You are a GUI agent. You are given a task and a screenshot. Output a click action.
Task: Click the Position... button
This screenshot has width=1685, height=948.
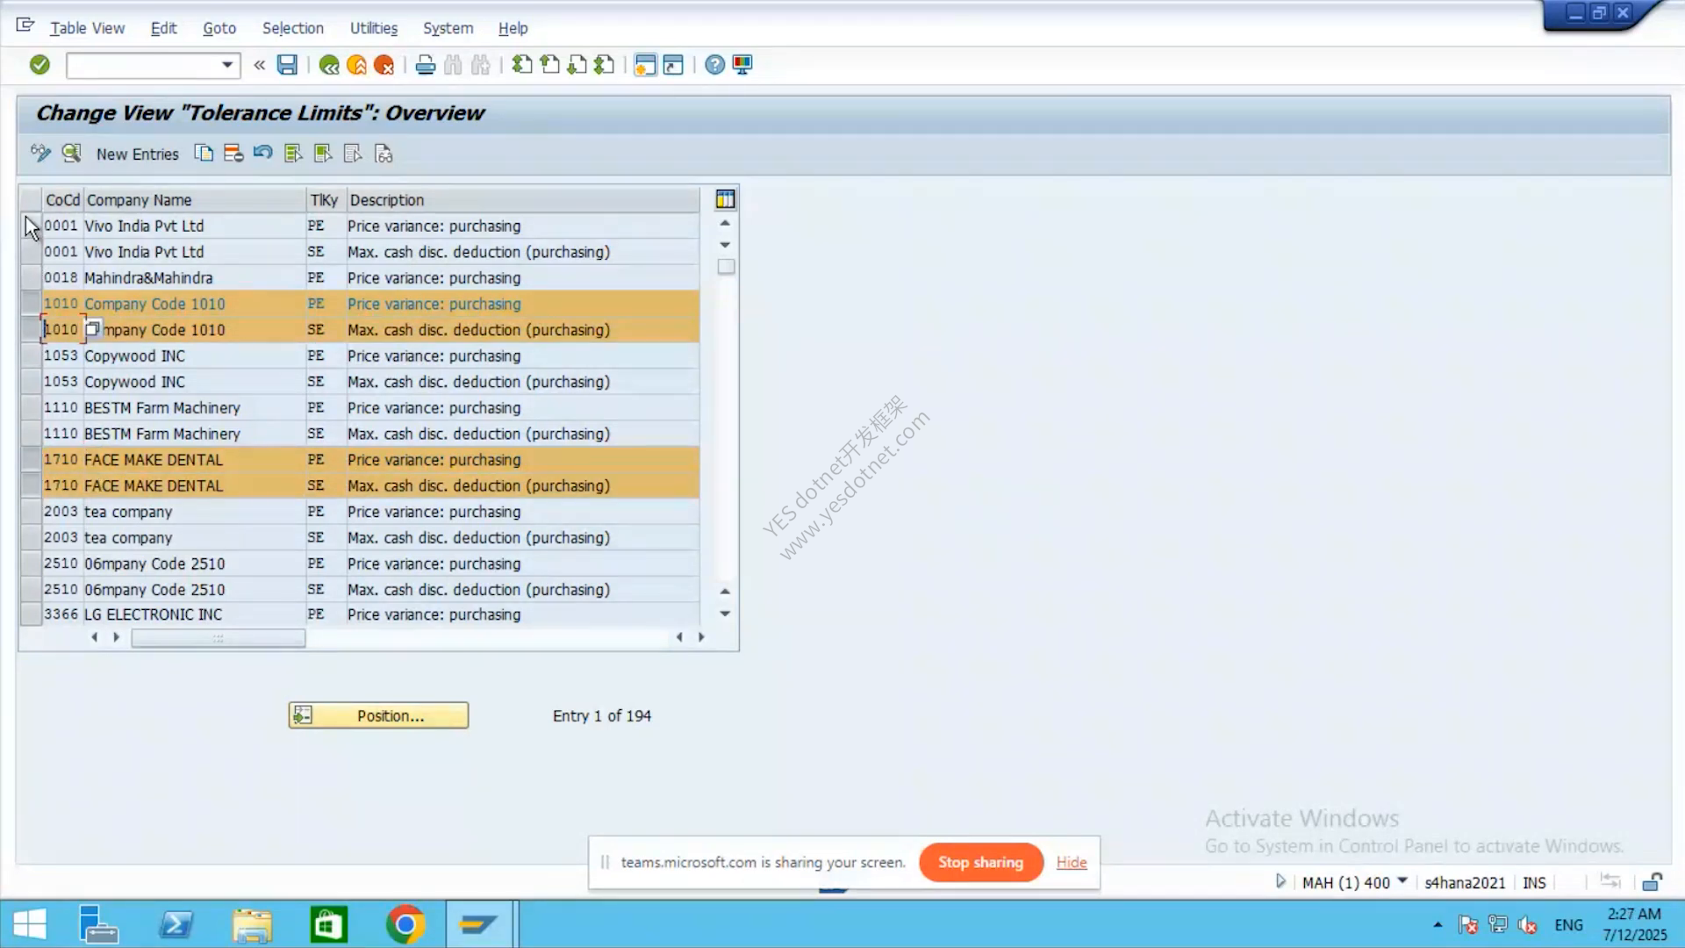point(378,715)
